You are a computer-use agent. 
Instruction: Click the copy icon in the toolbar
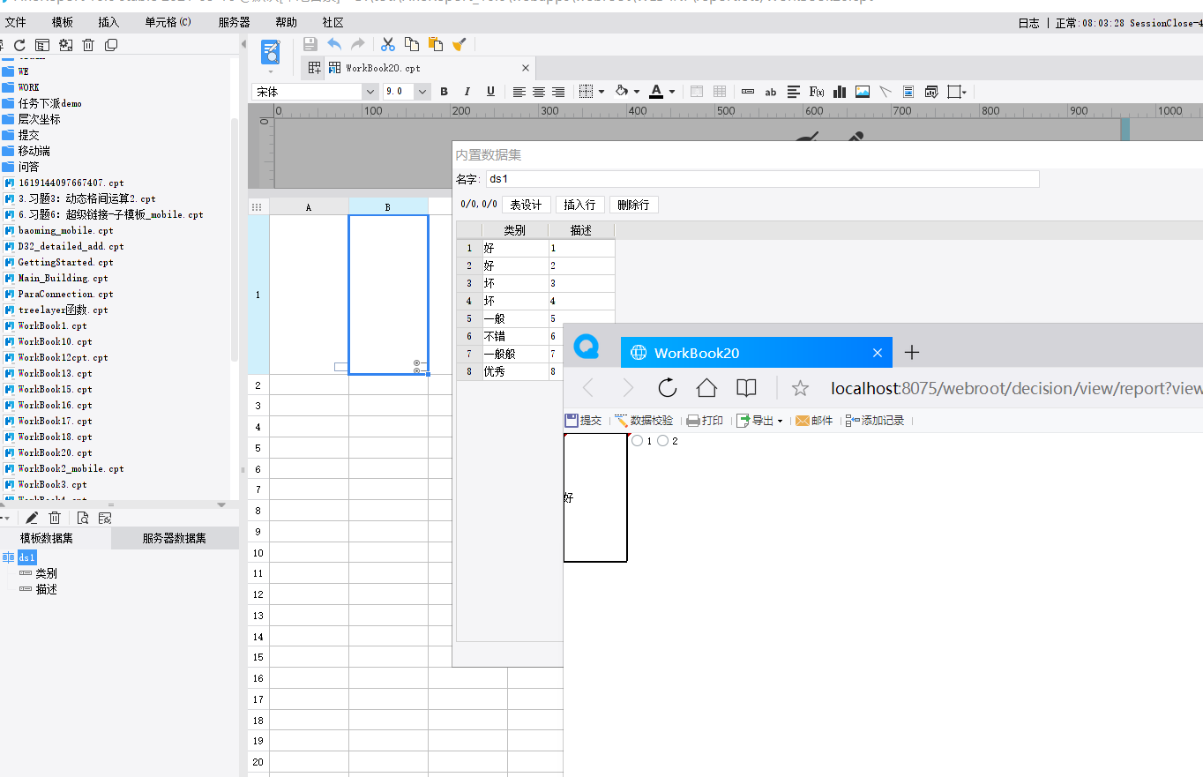pyautogui.click(x=412, y=44)
